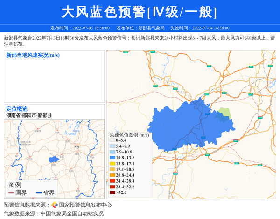Click the 20.8~24.4 orange legend swatch
280x219 pixels.
coord(112,175)
